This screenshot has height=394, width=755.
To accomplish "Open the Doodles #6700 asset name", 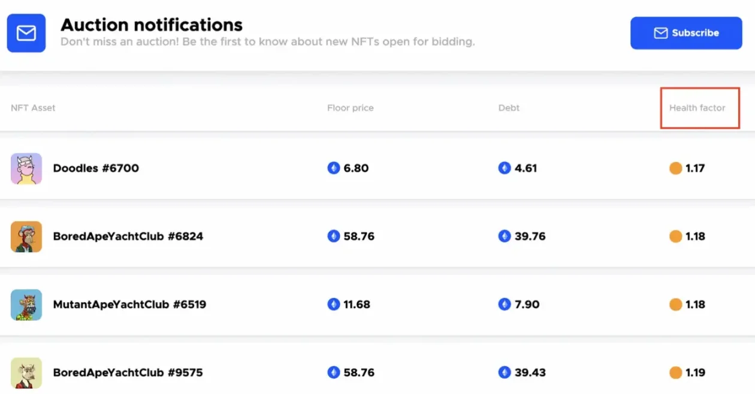I will (96, 168).
